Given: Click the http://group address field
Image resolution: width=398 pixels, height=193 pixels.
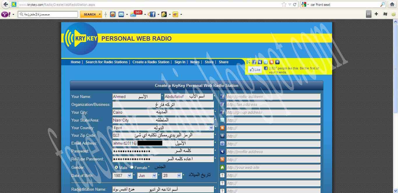Looking at the screenshot, I should coord(273,112).
